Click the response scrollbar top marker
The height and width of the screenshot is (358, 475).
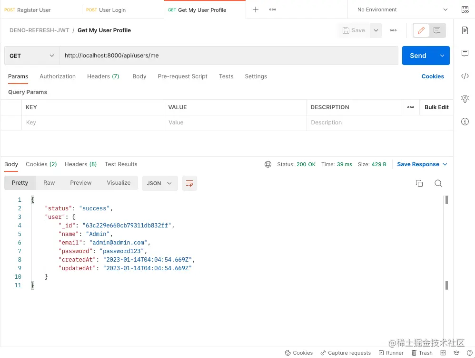coord(446,200)
